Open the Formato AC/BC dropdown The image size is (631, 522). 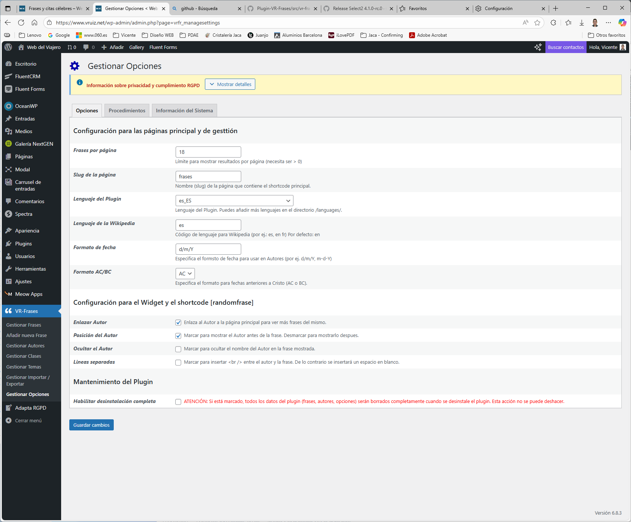pyautogui.click(x=185, y=273)
